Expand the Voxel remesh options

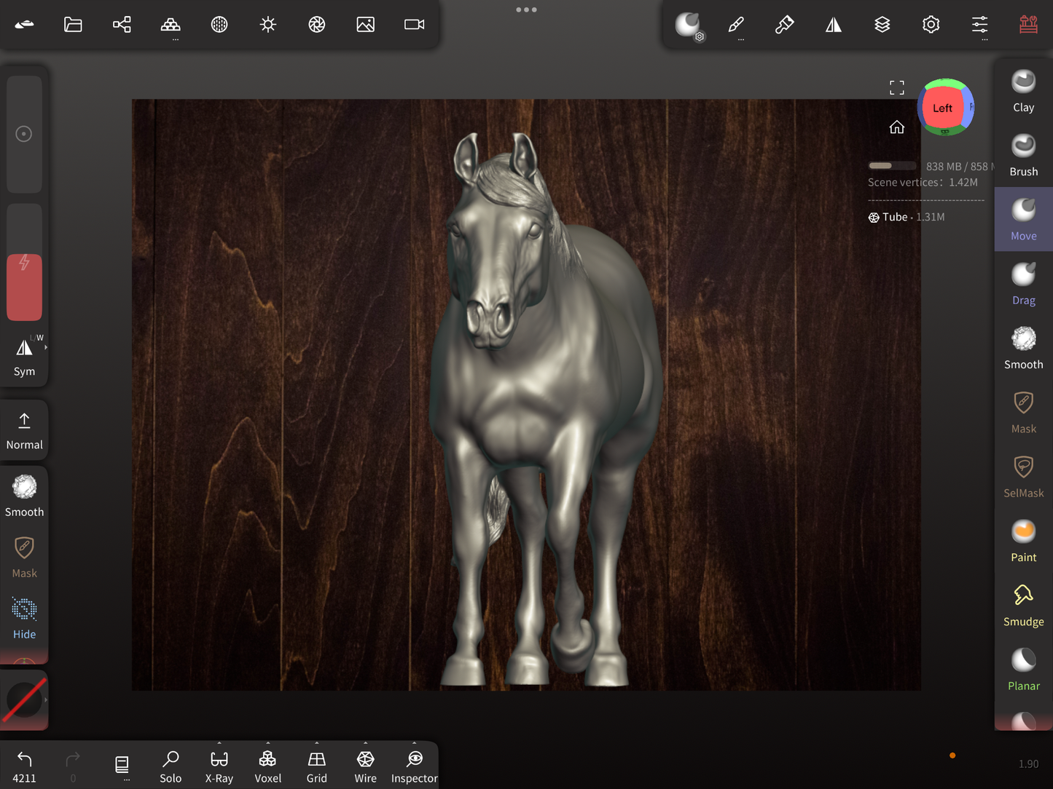tap(267, 744)
